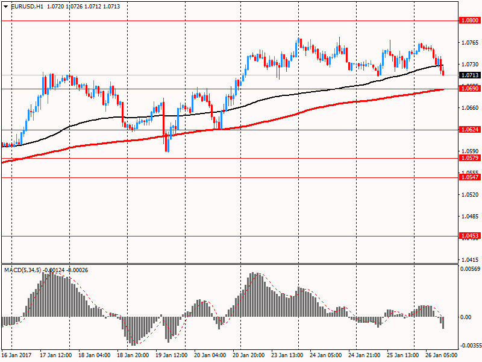The height and width of the screenshot is (362, 482).
Task: Select the 20 Jan 20:00 time axis label
Action: [x=248, y=355]
